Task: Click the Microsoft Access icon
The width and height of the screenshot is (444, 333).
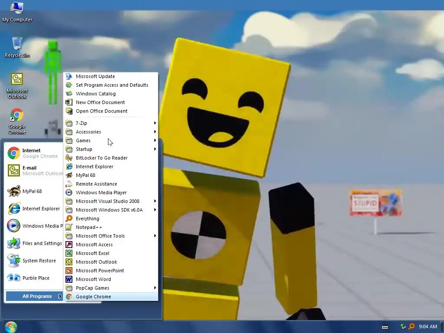Action: (x=69, y=245)
